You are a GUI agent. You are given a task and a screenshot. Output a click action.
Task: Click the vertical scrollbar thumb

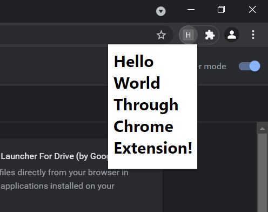point(263,173)
